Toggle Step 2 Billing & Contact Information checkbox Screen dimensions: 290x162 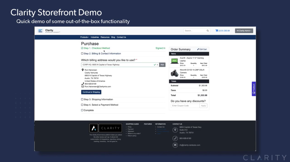pyautogui.click(x=82, y=53)
